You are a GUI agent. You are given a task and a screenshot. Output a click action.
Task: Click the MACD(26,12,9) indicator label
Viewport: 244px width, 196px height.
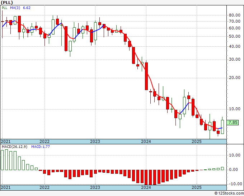pyautogui.click(x=14, y=147)
